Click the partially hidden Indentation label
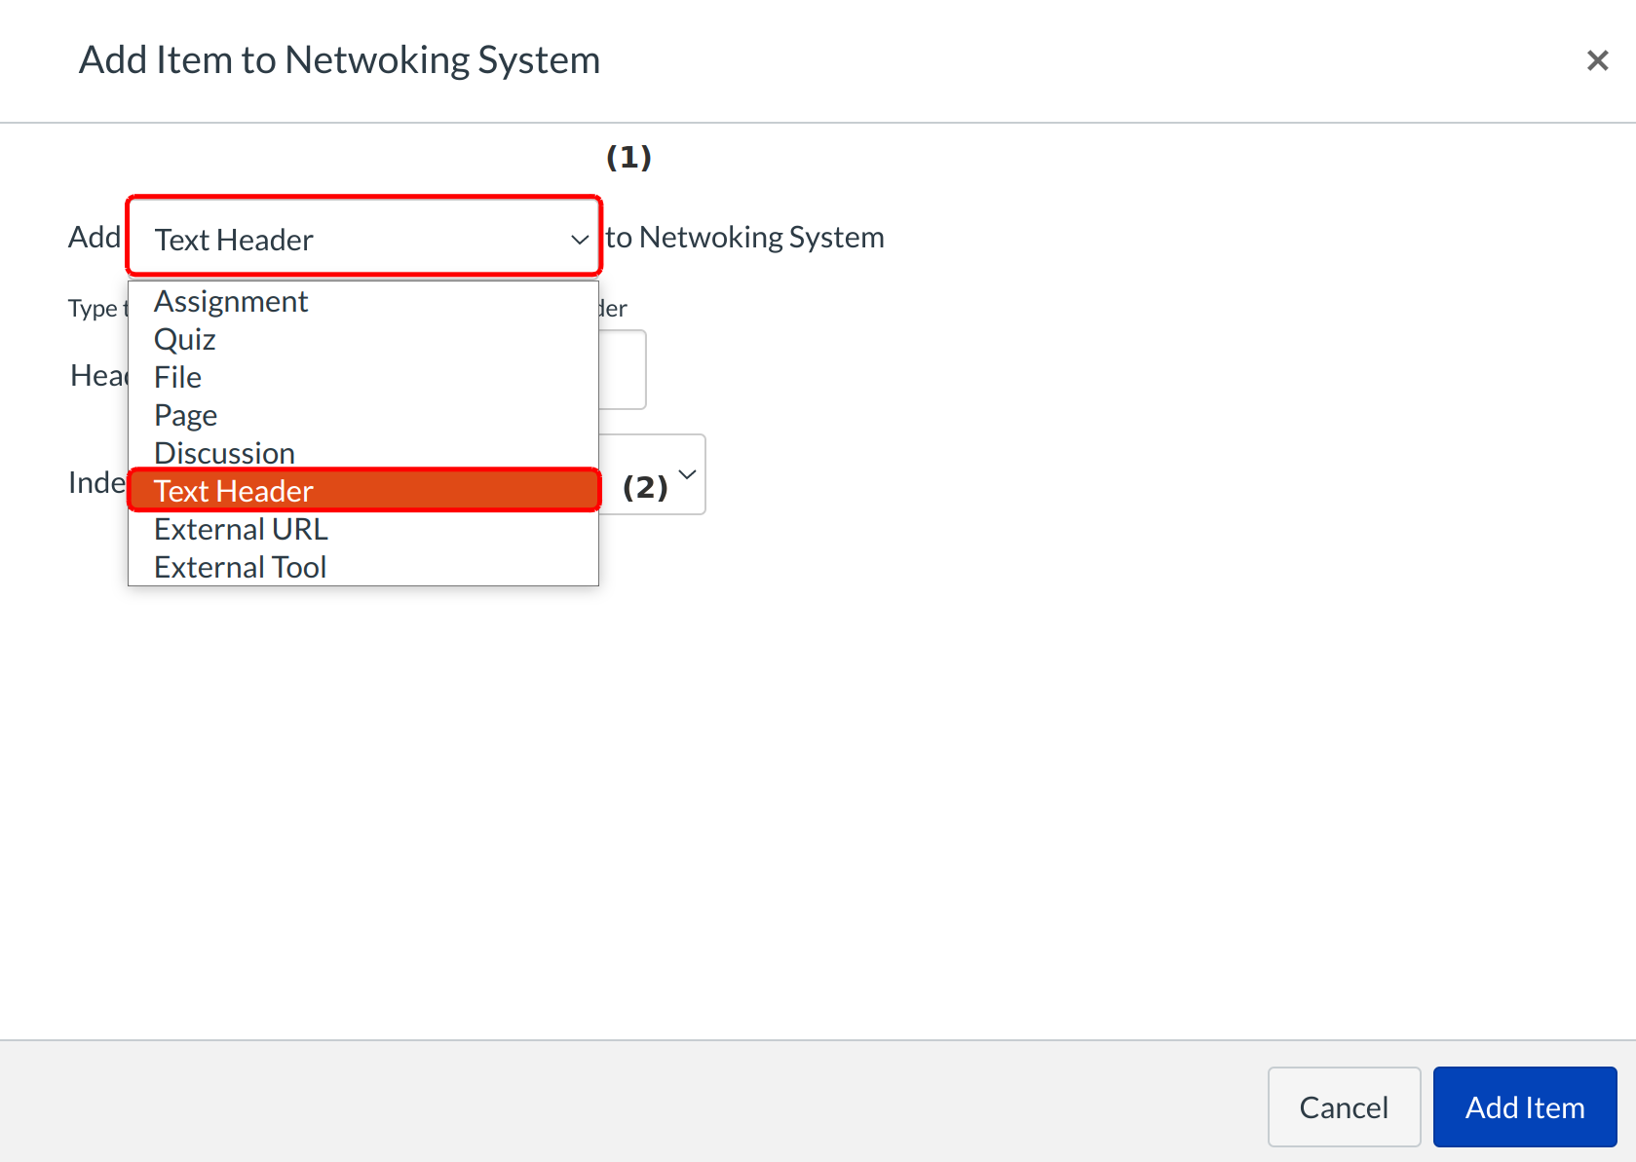The image size is (1636, 1162). pyautogui.click(x=96, y=483)
